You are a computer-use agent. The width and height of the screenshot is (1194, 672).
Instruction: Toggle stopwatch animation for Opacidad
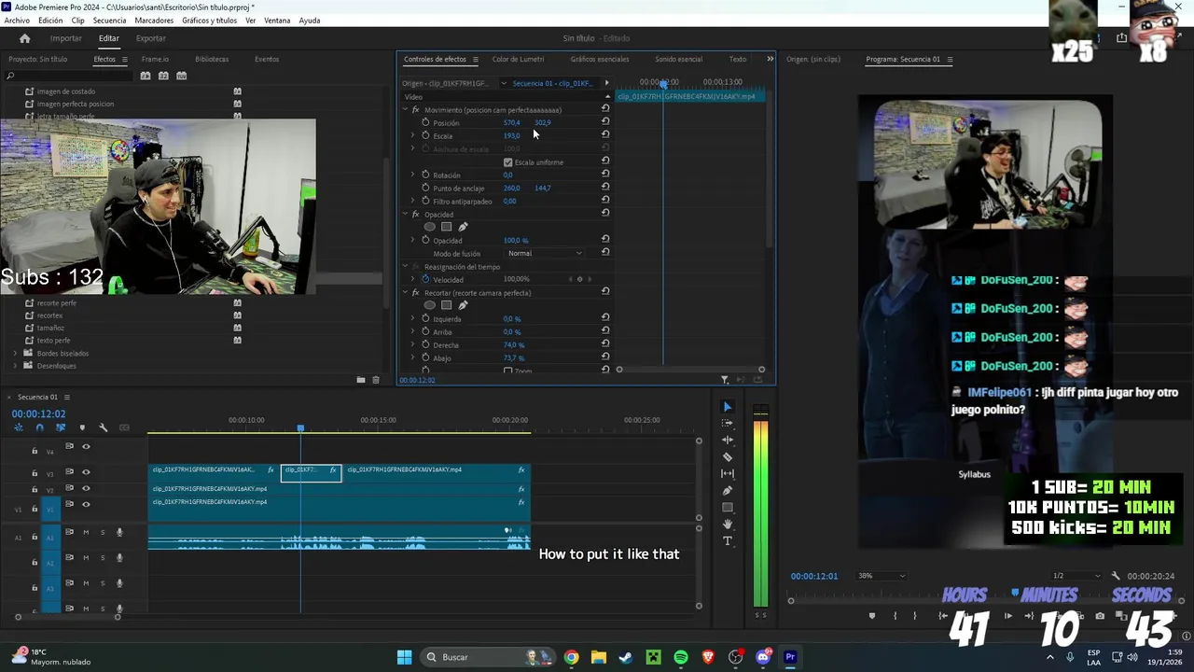425,240
